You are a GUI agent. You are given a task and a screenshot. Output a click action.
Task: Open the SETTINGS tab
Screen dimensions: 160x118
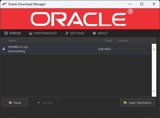[x=75, y=33]
